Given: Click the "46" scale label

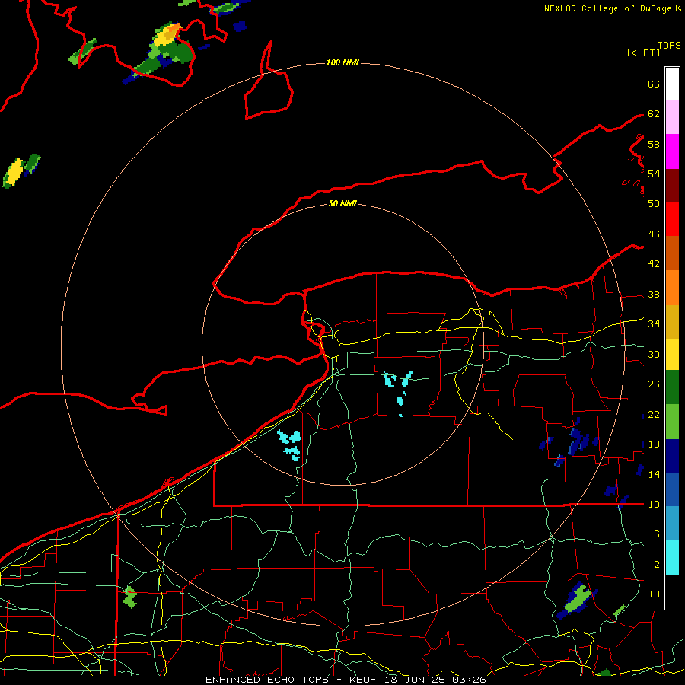Looking at the screenshot, I should pyautogui.click(x=654, y=234).
